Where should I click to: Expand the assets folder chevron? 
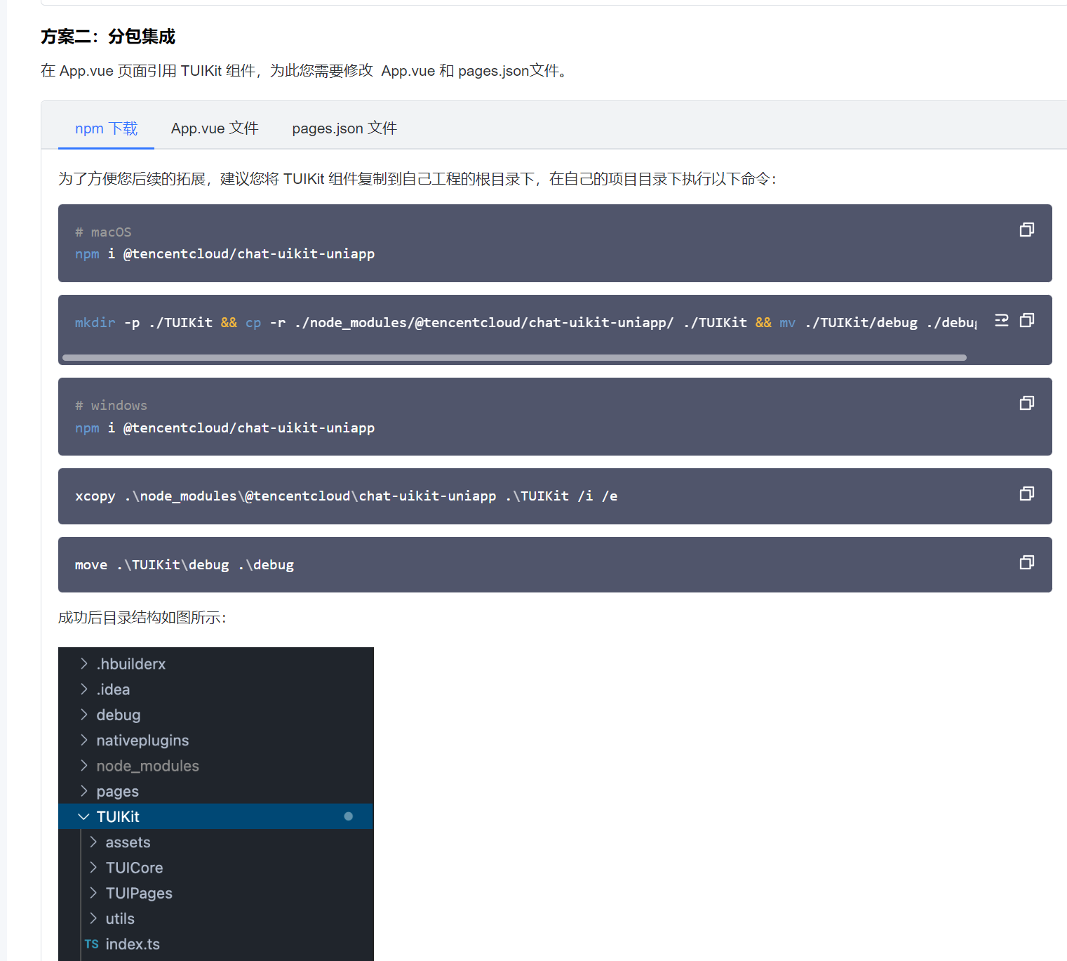(93, 842)
